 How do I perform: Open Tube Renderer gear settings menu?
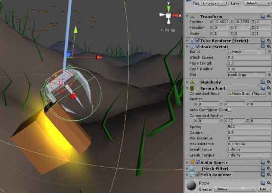(x=269, y=40)
